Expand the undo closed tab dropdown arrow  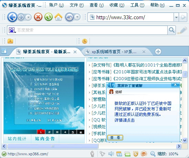click(x=77, y=17)
